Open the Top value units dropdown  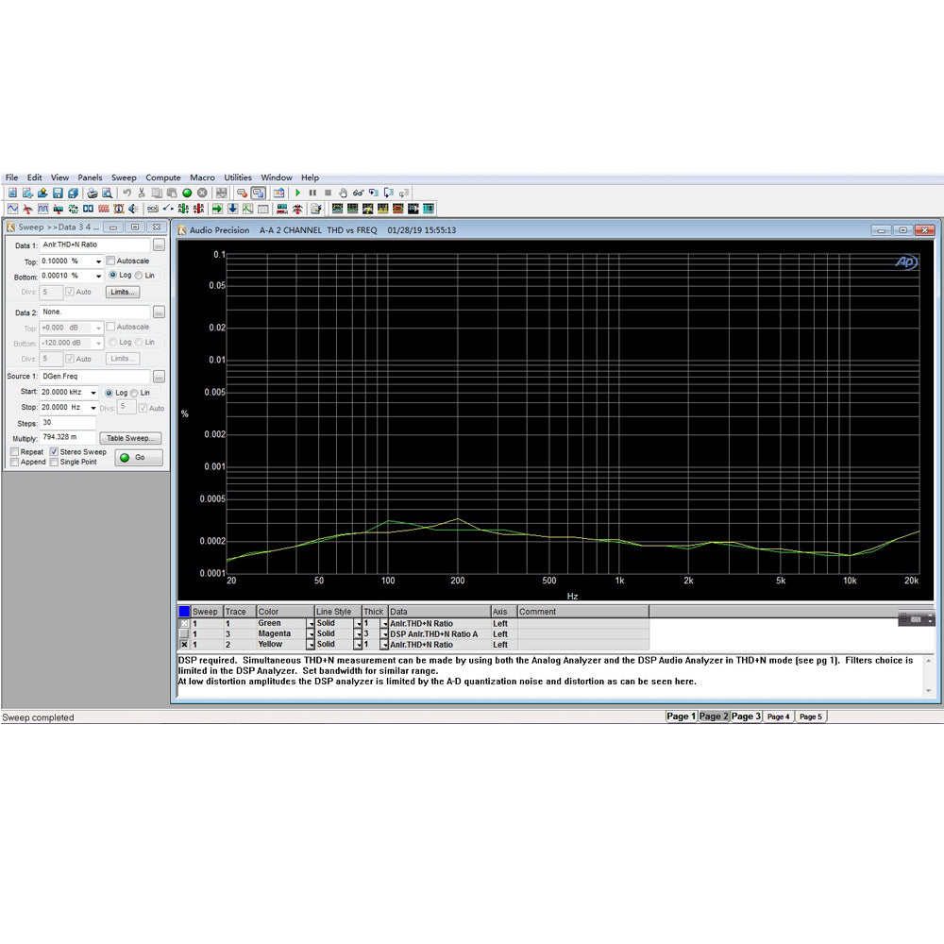(97, 261)
